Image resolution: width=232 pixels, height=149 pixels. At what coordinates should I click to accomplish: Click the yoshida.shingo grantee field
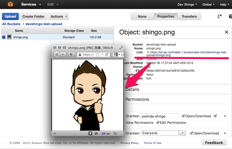159,116
